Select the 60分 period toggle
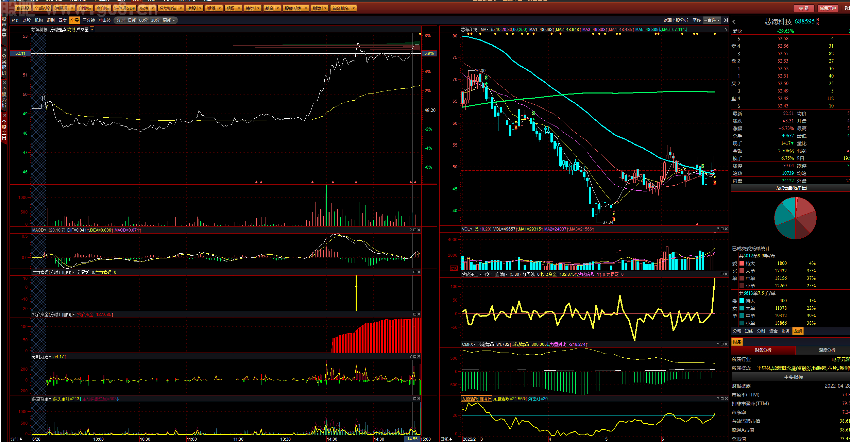 click(143, 20)
